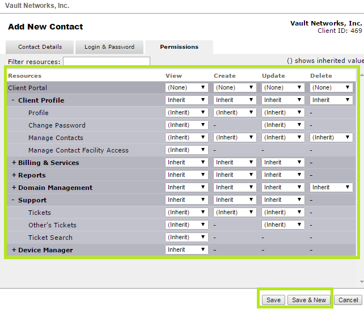The height and width of the screenshot is (309, 364).
Task: Collapse the Support tree node
Action: [x=14, y=200]
